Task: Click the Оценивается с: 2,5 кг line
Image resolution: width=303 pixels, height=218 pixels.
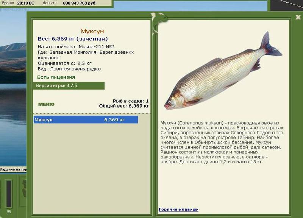Action: tap(64, 63)
